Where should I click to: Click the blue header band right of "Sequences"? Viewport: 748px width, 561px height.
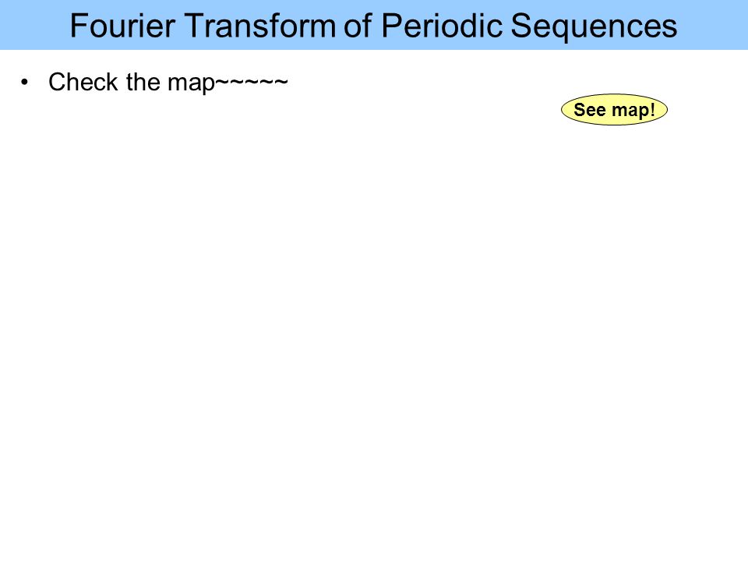pos(713,25)
